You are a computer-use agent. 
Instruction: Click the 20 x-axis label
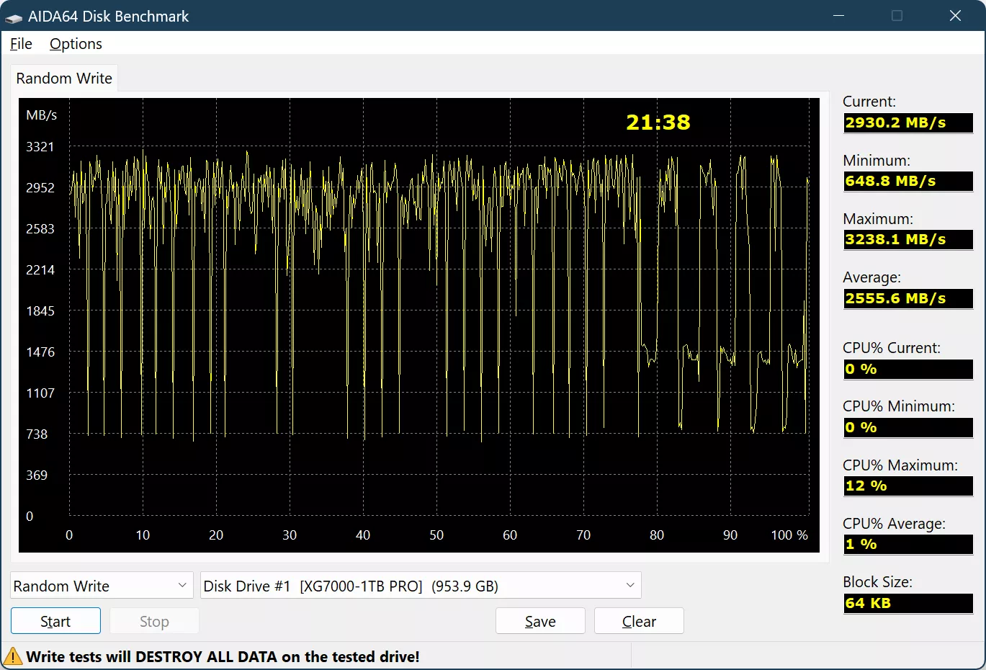coord(216,535)
